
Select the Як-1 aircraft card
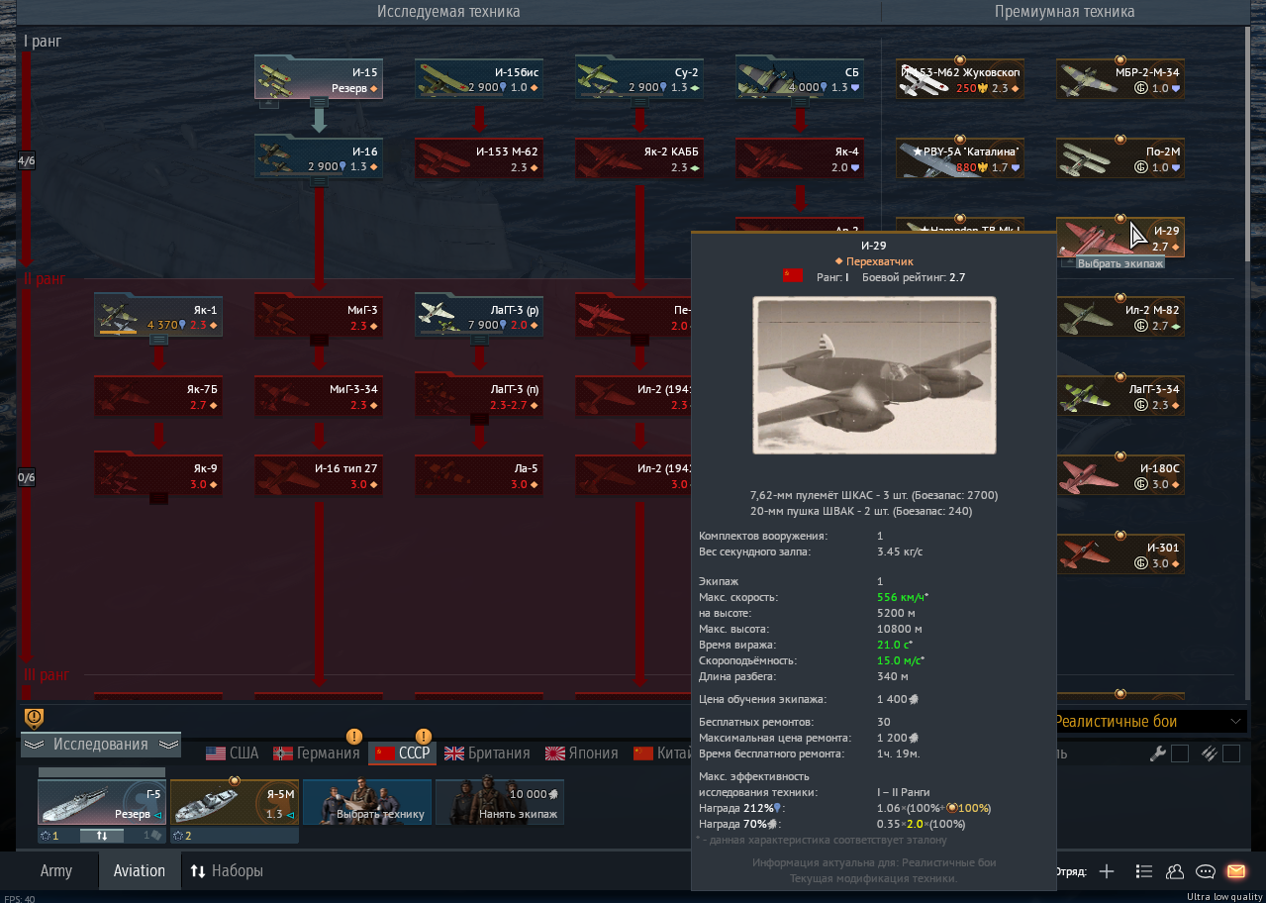click(x=158, y=317)
